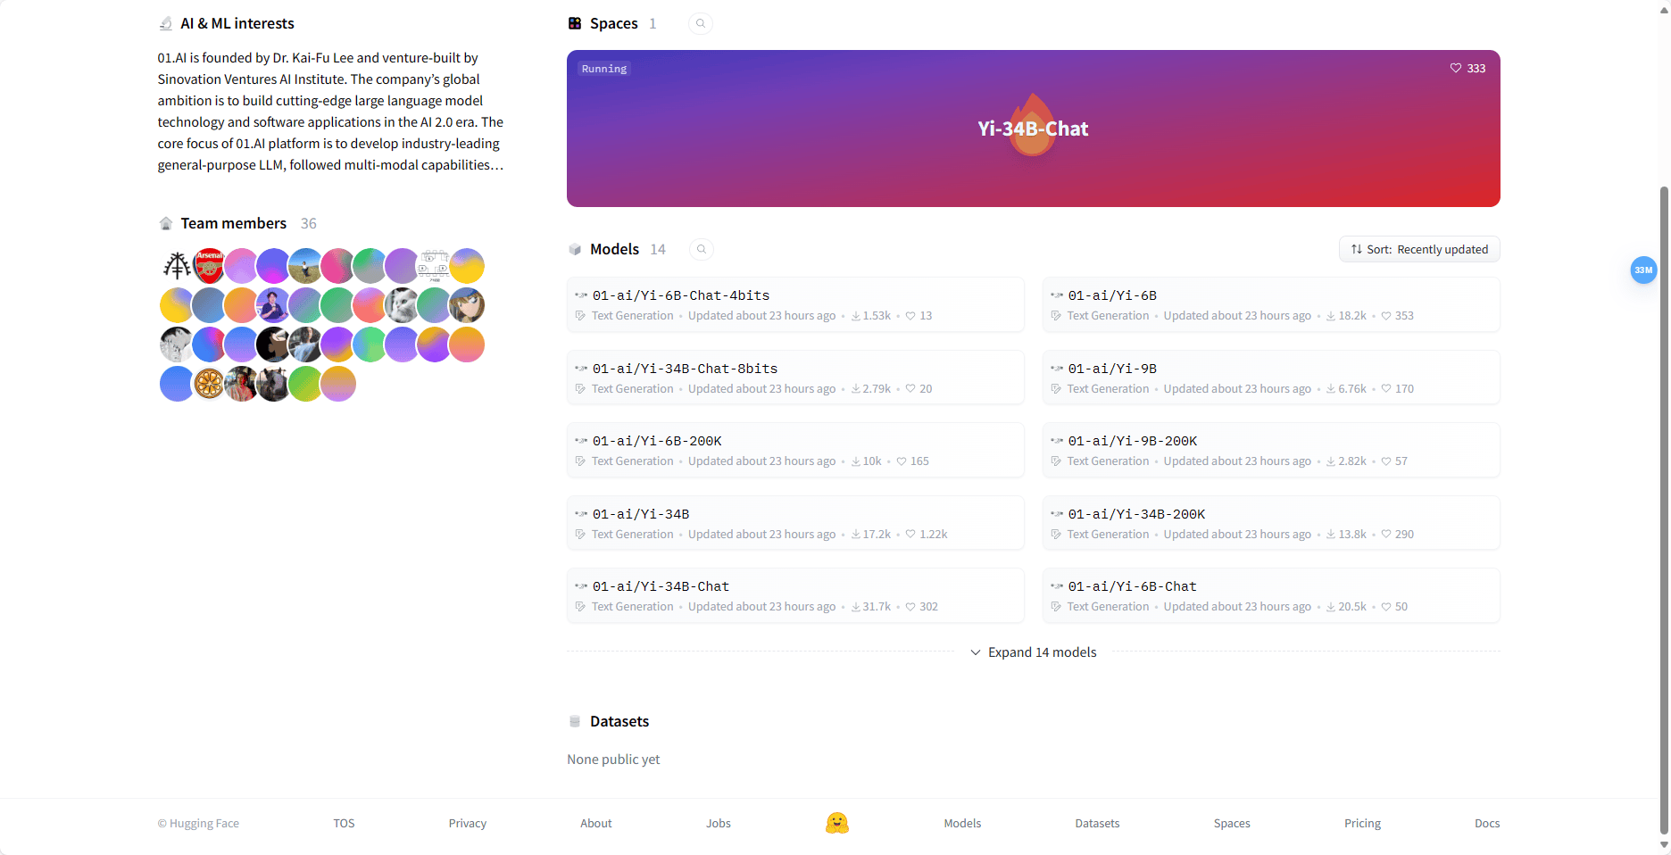Click the Team members building icon
The height and width of the screenshot is (855, 1671).
(165, 223)
